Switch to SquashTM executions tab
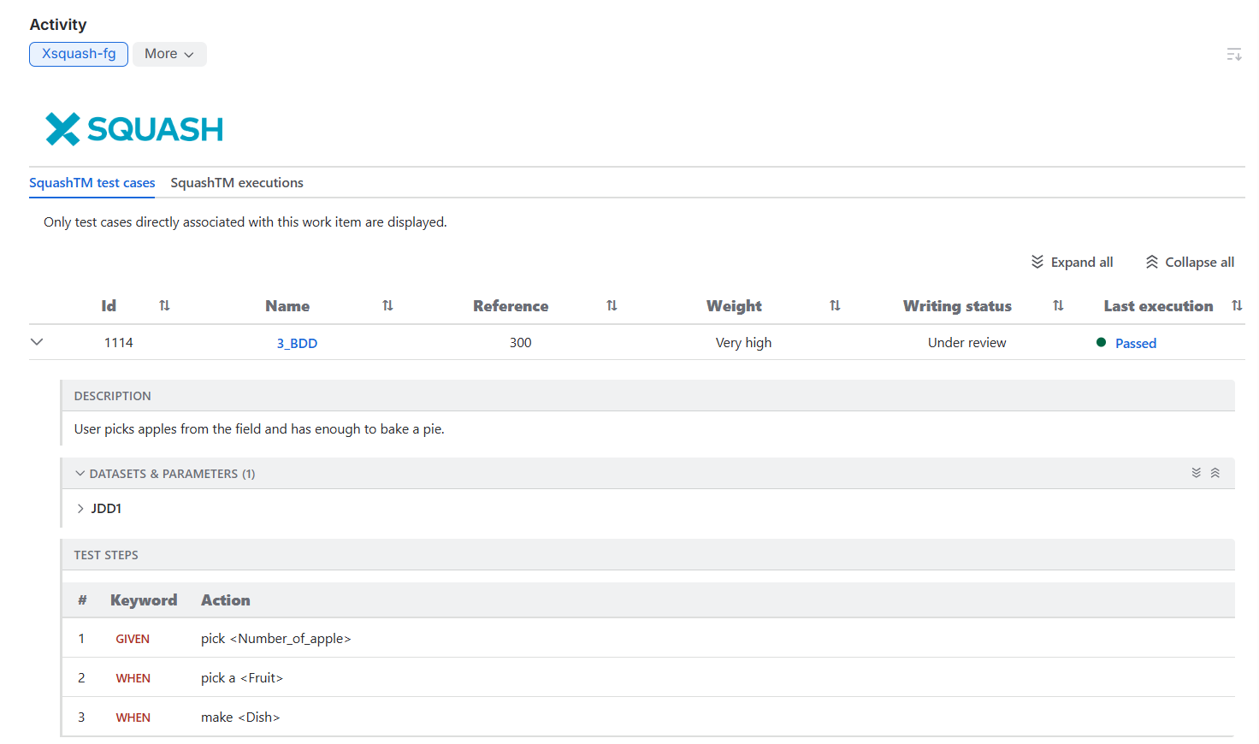This screenshot has height=744, width=1259. 237,183
